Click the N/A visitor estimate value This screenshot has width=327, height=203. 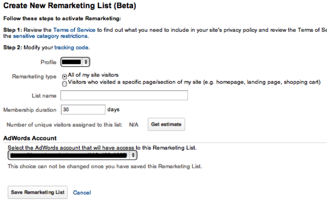pos(134,125)
